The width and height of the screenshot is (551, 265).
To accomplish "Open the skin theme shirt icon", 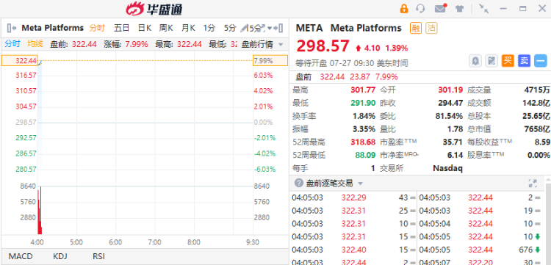I will pos(459,8).
